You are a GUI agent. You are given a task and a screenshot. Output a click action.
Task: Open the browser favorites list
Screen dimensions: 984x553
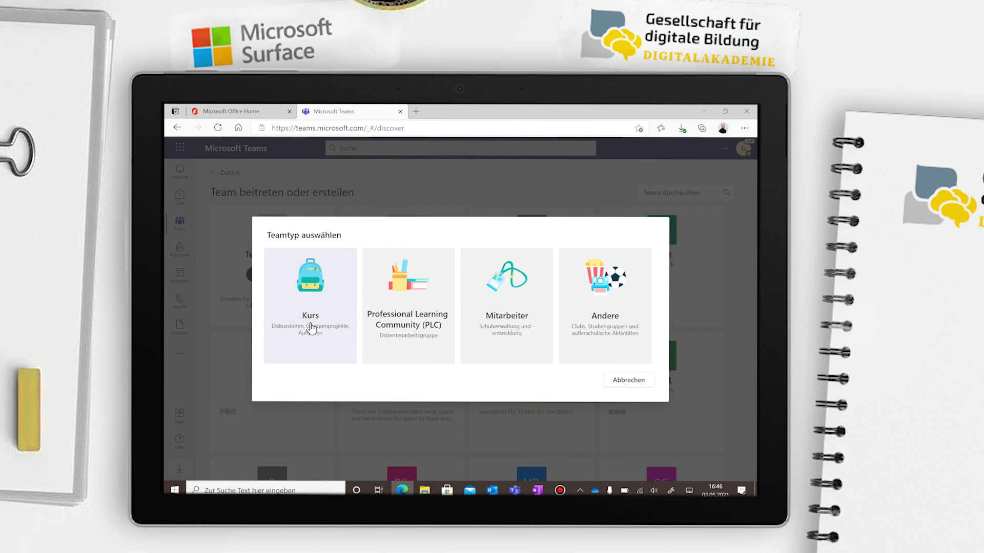tap(661, 128)
